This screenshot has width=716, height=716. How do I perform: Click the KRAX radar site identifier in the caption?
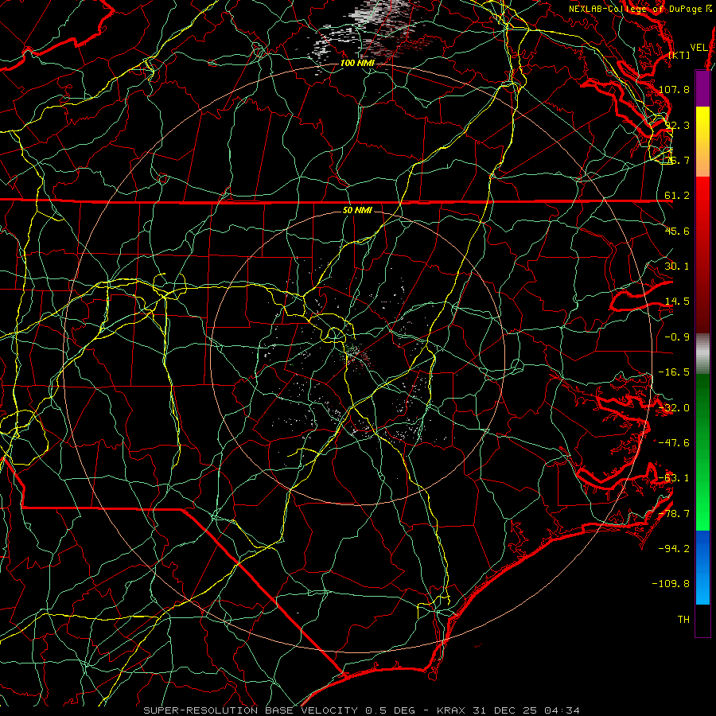pos(452,710)
